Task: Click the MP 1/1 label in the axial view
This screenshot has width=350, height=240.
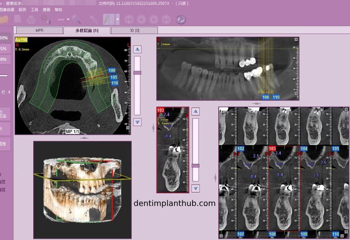Action: click(x=72, y=132)
